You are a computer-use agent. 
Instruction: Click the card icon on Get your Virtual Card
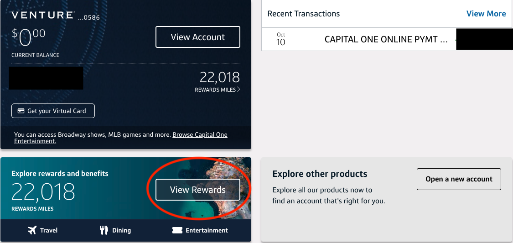click(21, 111)
